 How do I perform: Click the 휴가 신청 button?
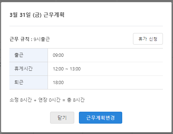click(148, 39)
